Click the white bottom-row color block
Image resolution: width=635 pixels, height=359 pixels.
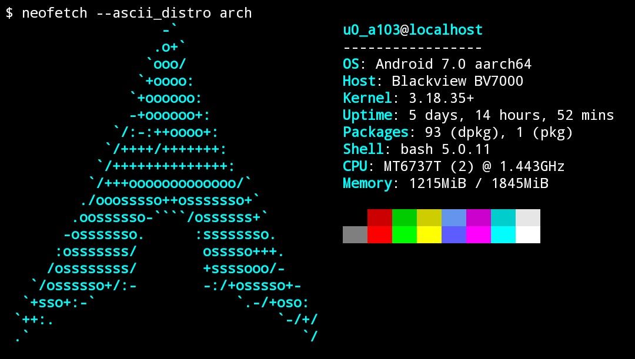pyautogui.click(x=527, y=235)
